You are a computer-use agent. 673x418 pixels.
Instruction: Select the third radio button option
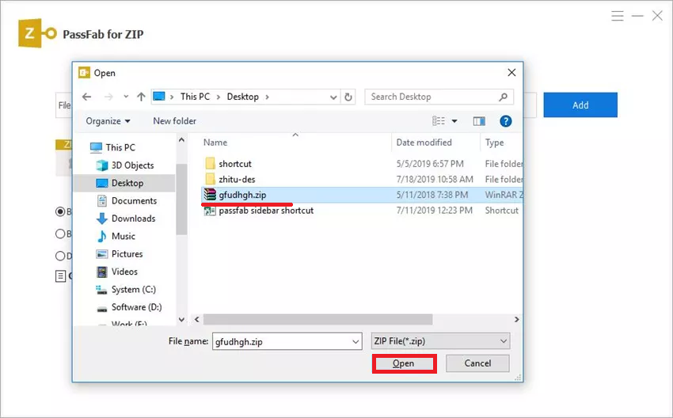coord(60,256)
